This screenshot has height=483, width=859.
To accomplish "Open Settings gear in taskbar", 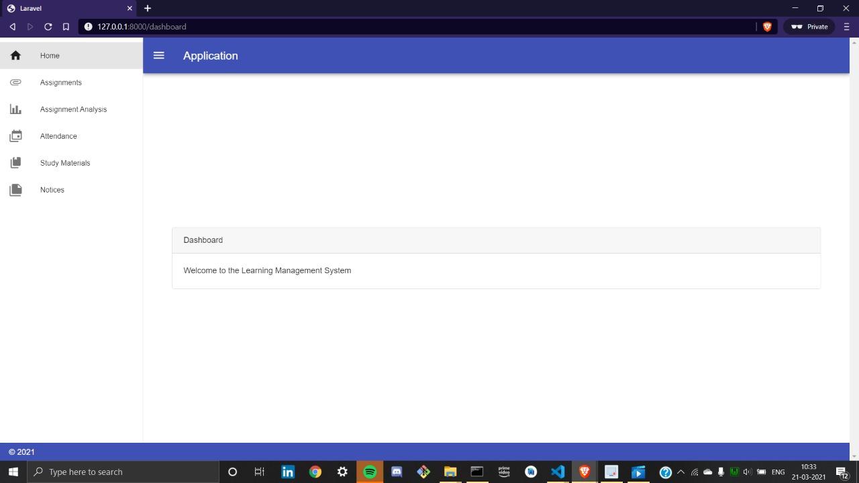I will point(342,472).
